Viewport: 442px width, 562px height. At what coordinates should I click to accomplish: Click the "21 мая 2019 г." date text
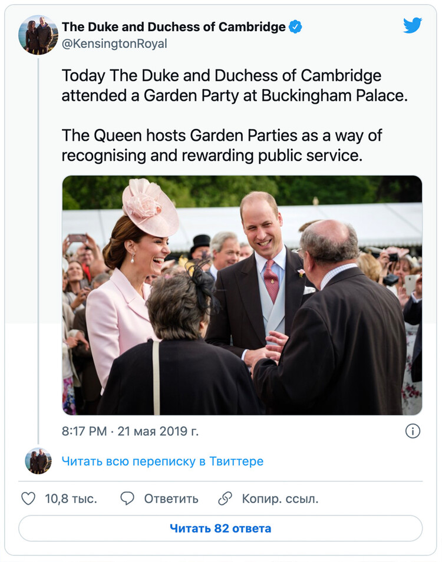(x=158, y=431)
